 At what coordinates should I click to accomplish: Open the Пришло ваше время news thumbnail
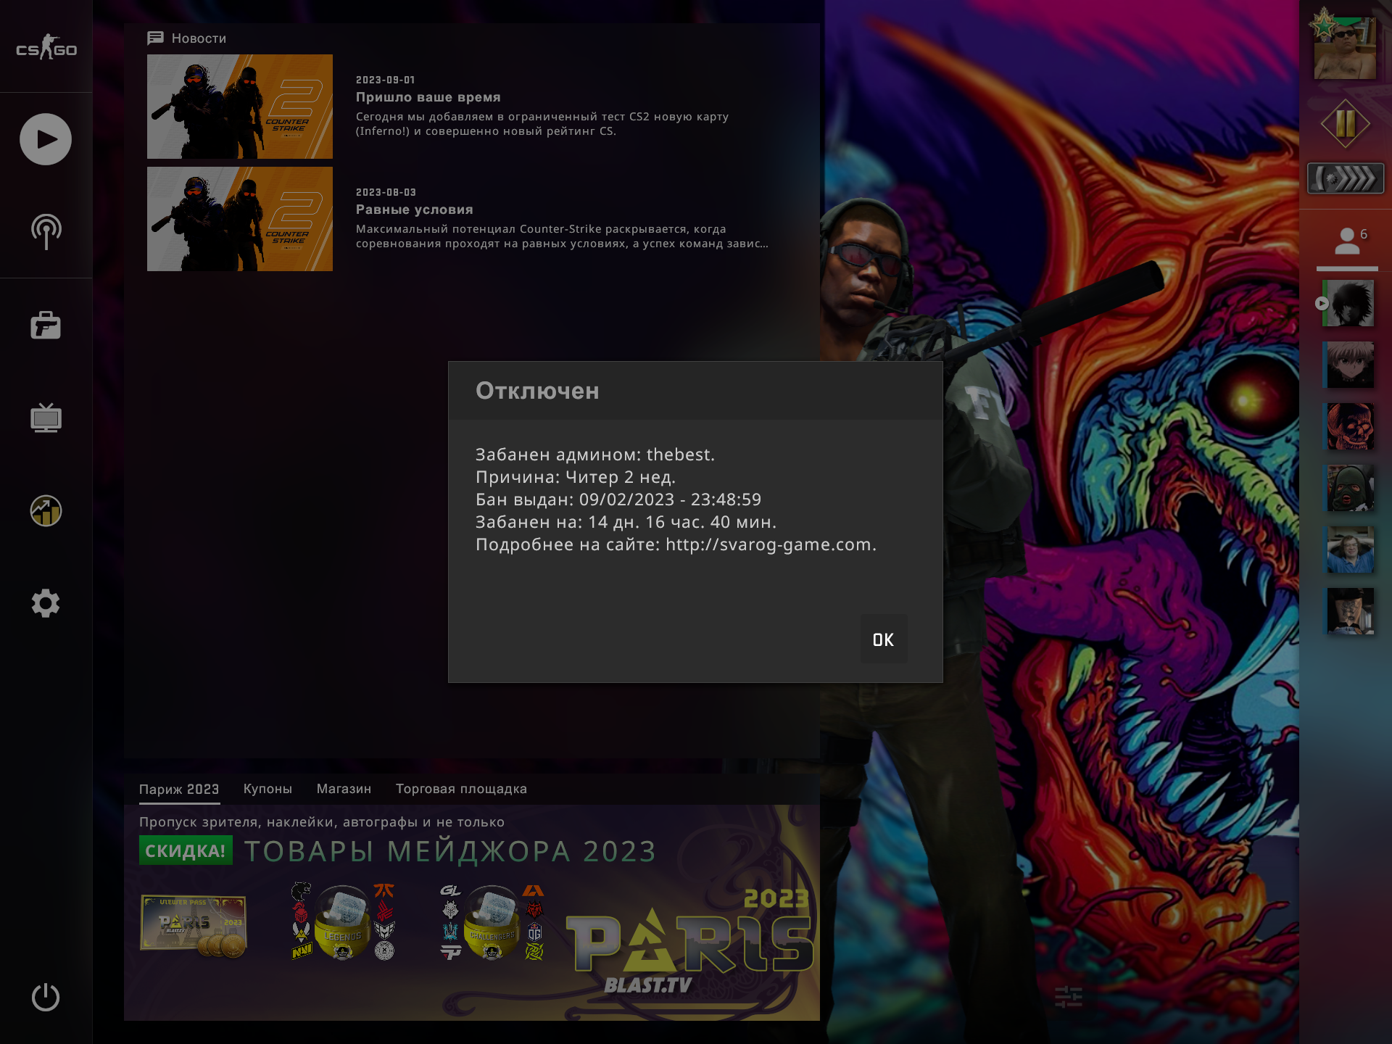point(240,107)
